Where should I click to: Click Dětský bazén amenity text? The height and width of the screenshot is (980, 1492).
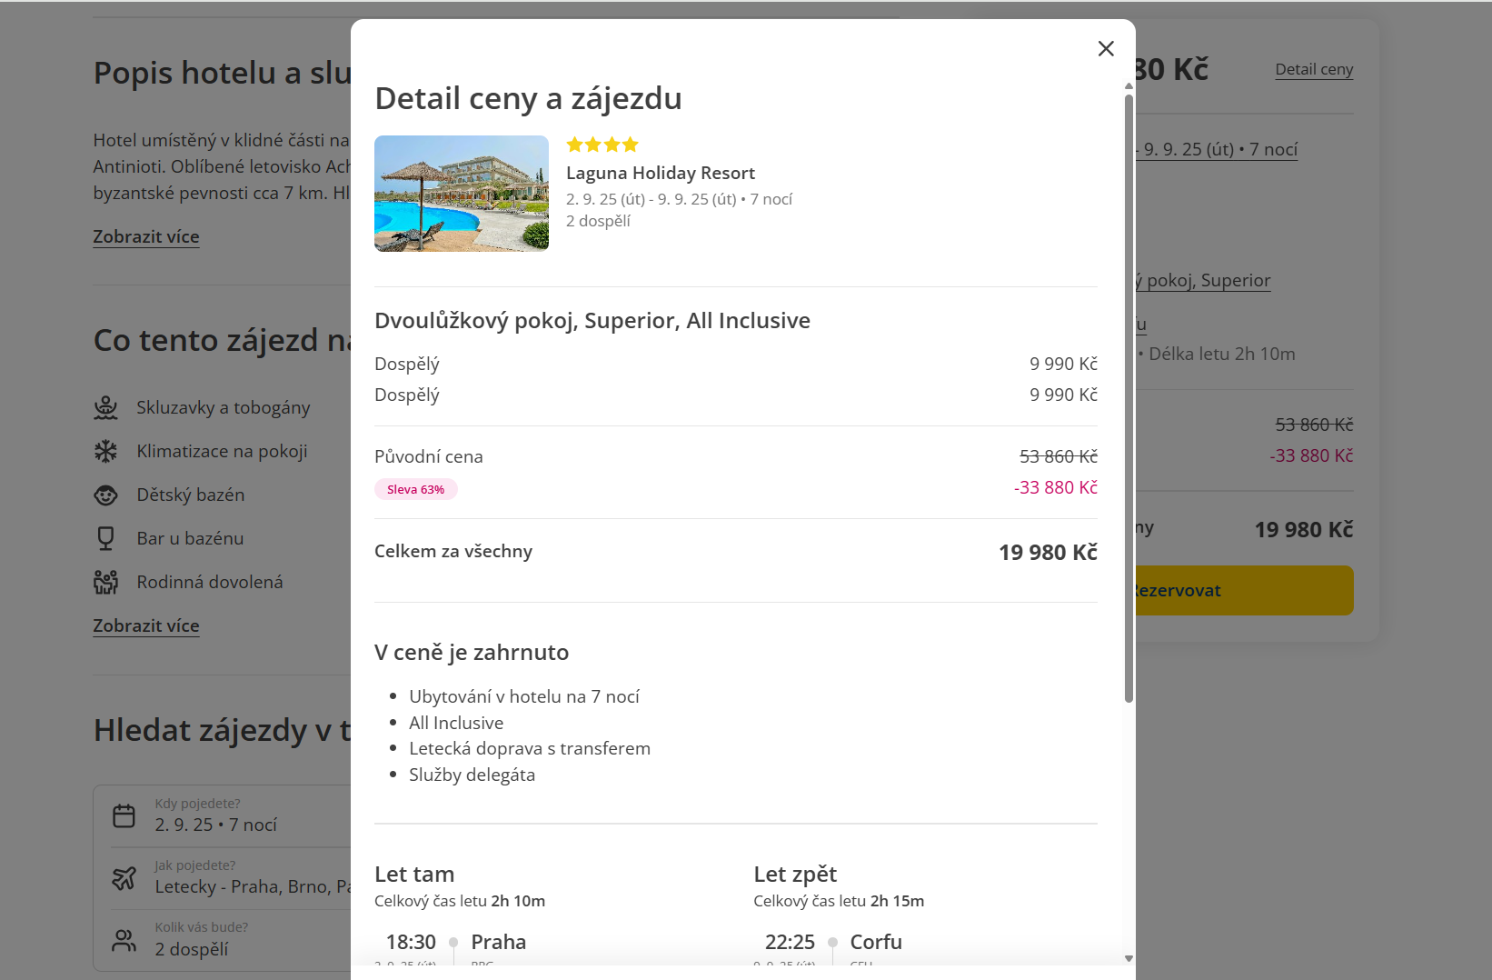click(x=191, y=495)
